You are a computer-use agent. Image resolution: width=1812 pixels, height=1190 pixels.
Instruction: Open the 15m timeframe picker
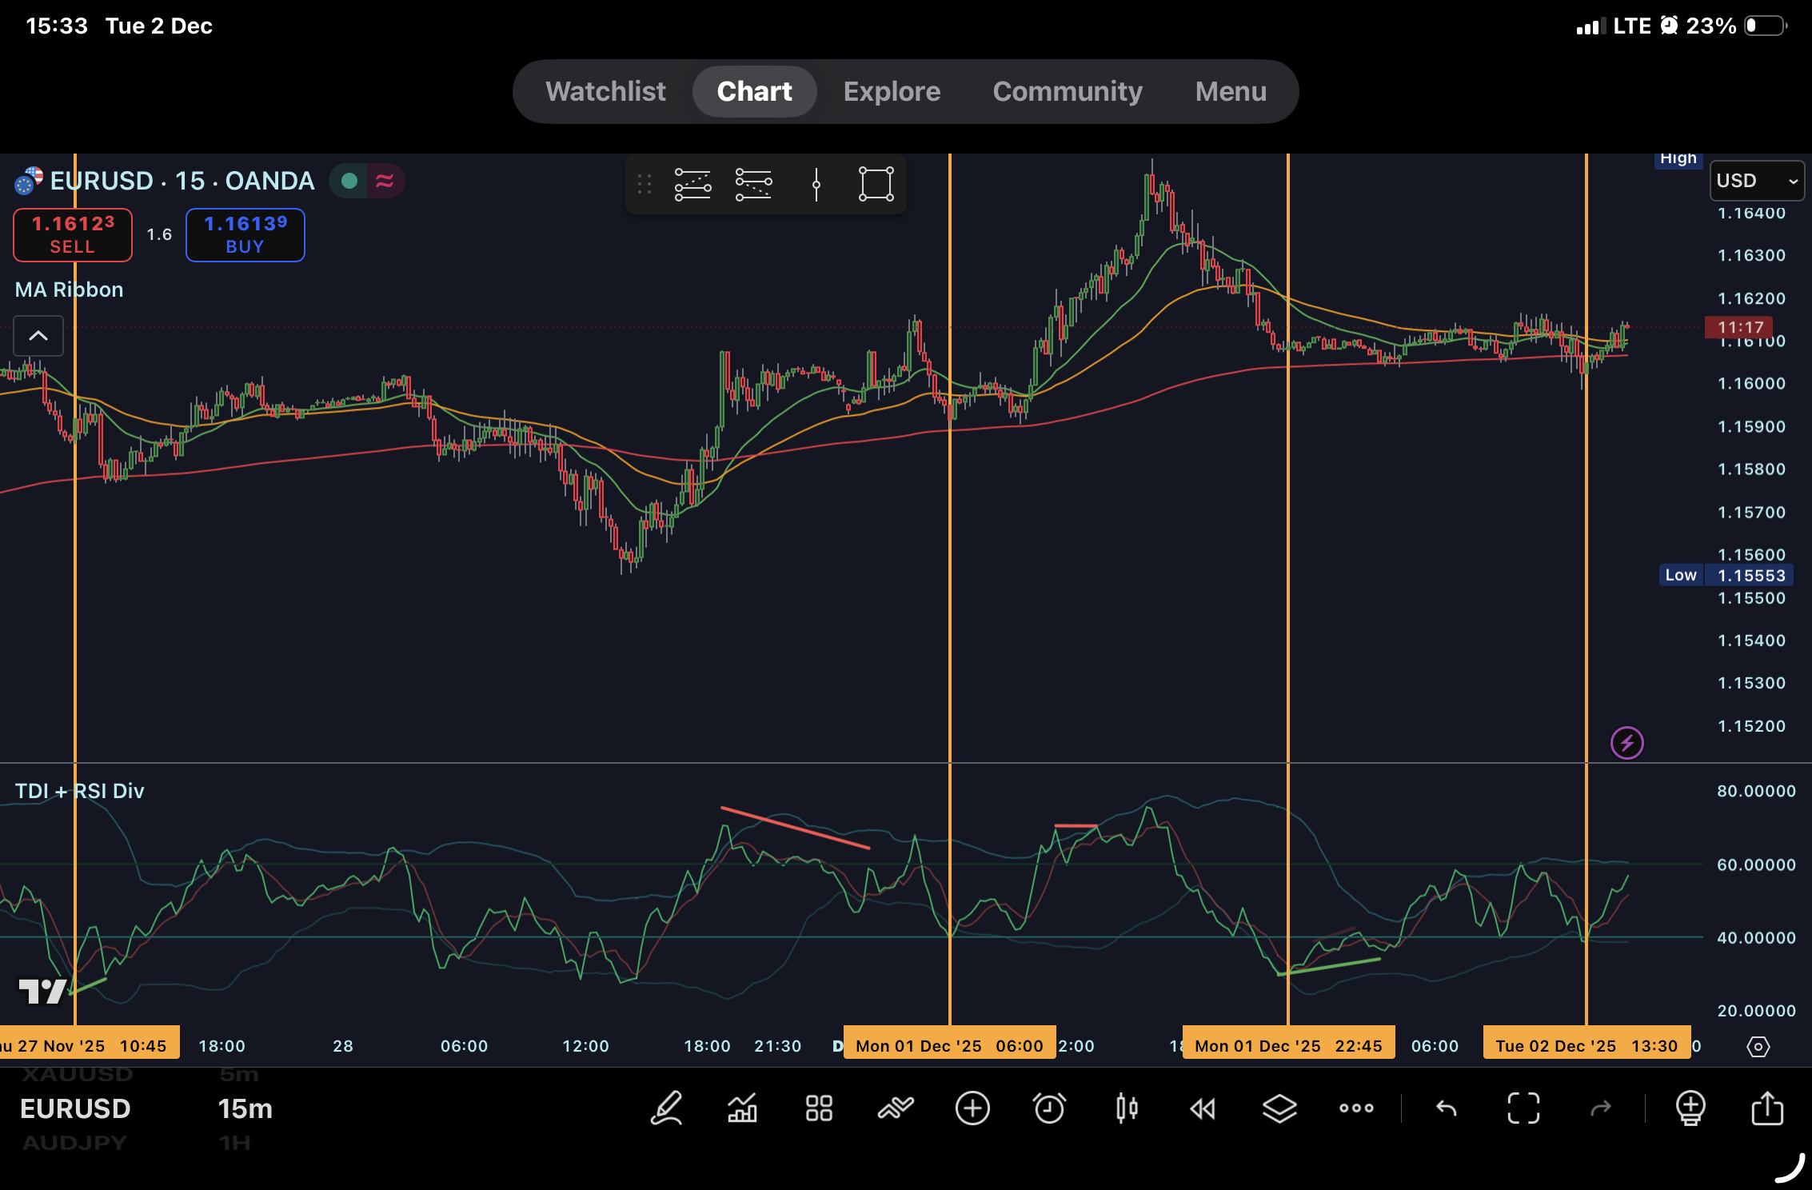[245, 1108]
